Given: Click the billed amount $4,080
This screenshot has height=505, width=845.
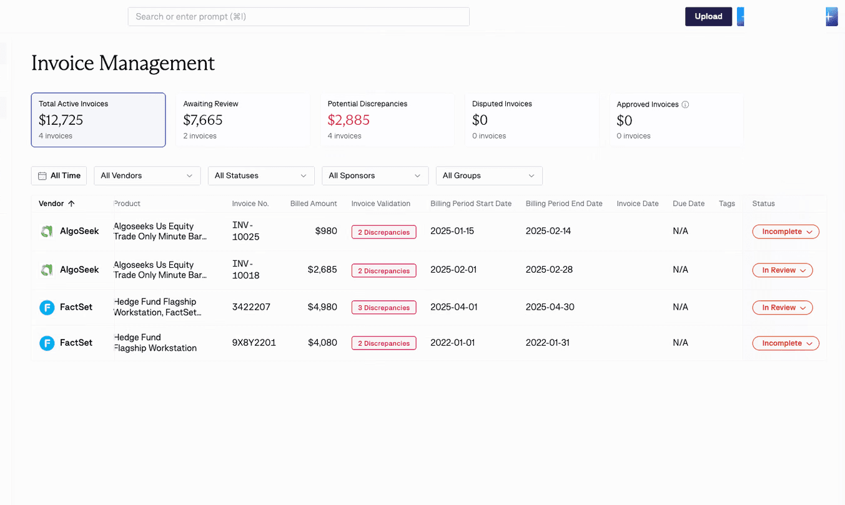Looking at the screenshot, I should [322, 343].
